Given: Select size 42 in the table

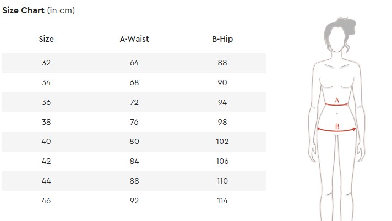Looking at the screenshot, I should coord(46,161).
